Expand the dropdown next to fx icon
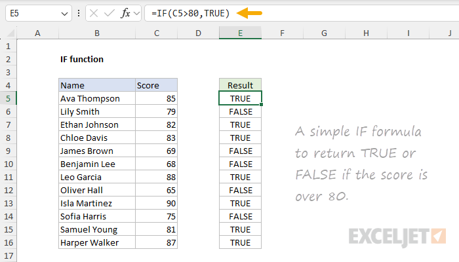 coord(136,13)
